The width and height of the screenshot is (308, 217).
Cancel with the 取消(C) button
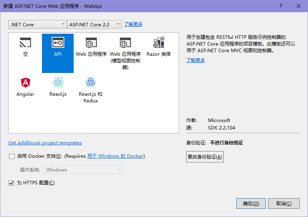pos(284,203)
